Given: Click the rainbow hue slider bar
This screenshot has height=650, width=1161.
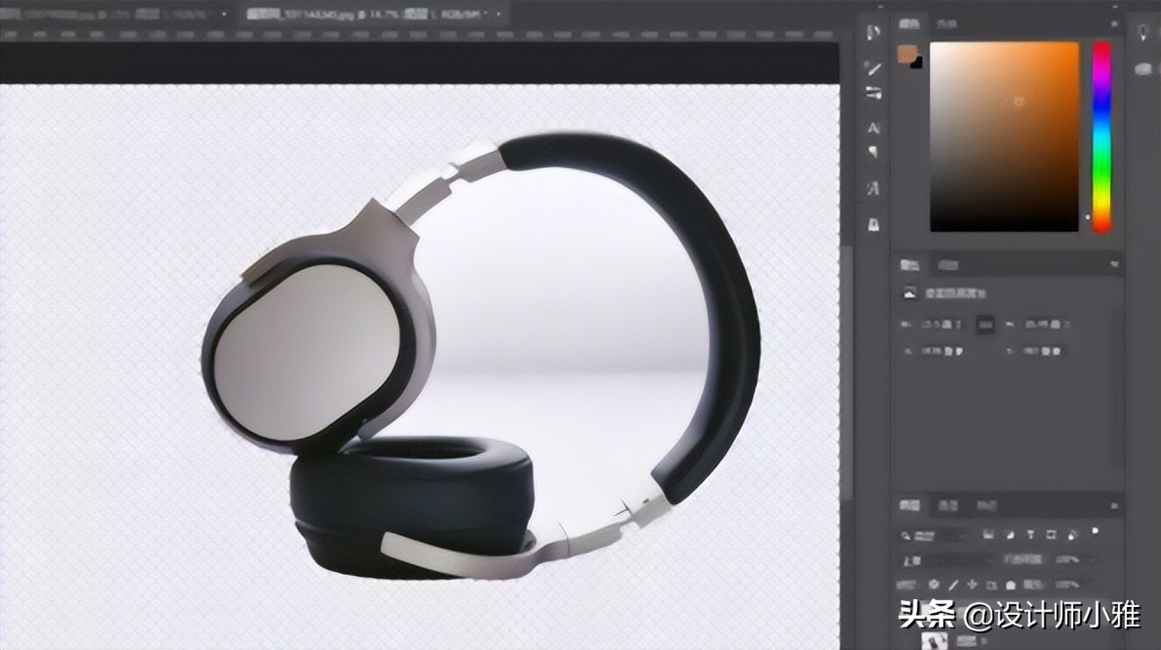Looking at the screenshot, I should coord(1101,132).
